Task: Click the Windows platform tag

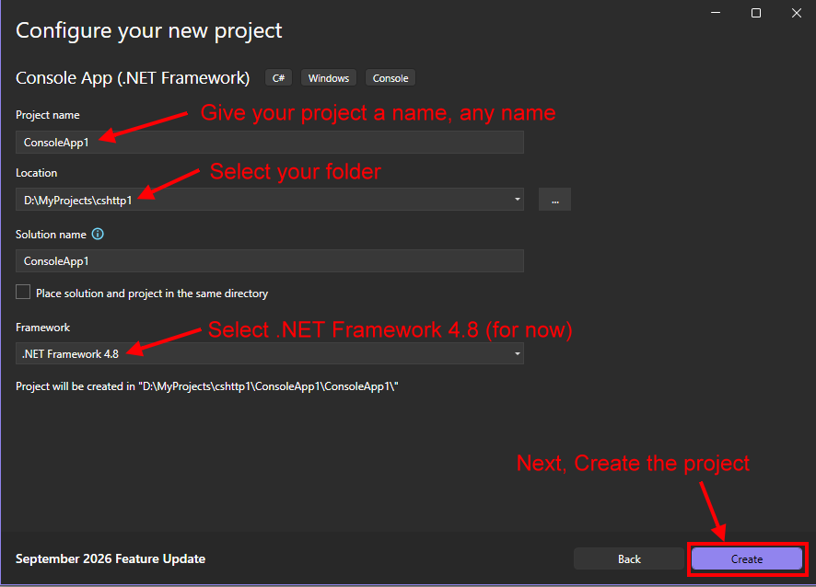Action: click(329, 78)
